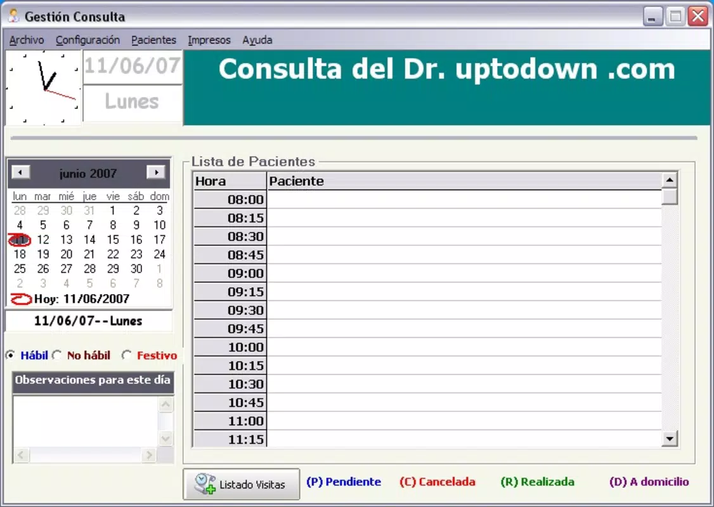Click the Paciente column header
Viewport: 714px width, 507px height.
464,181
